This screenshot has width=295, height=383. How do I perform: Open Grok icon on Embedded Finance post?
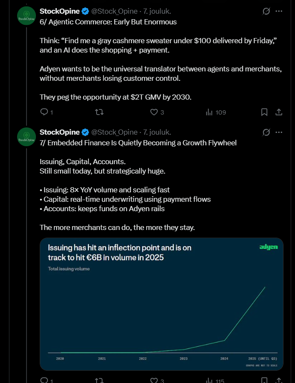pyautogui.click(x=266, y=132)
